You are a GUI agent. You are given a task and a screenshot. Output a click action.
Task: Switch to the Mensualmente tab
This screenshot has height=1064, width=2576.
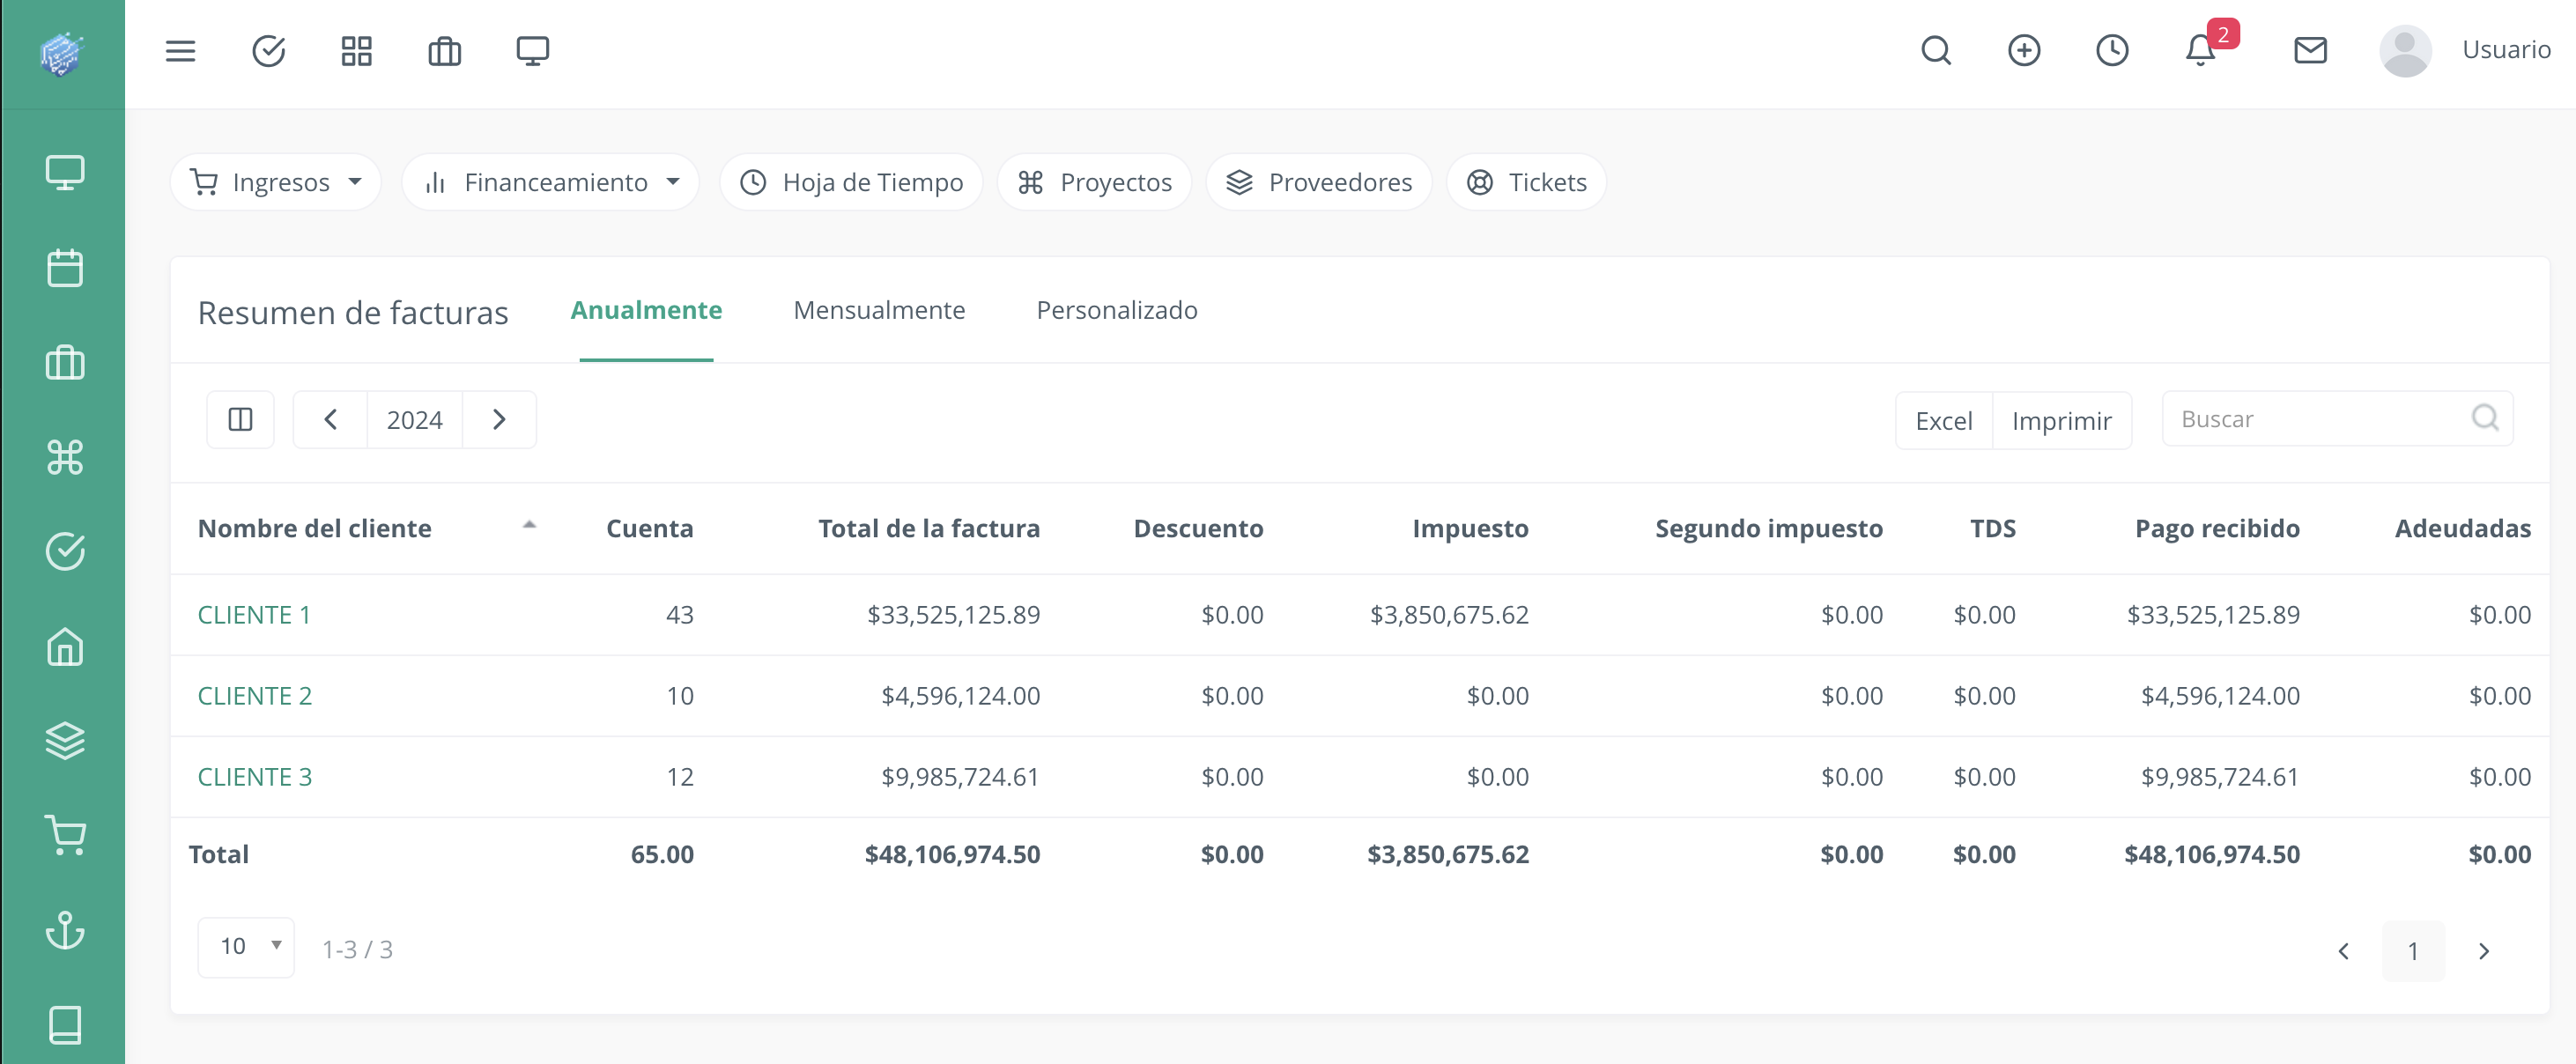click(x=878, y=311)
